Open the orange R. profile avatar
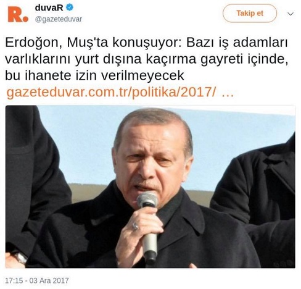This screenshot has height=289, width=301. click(18, 14)
